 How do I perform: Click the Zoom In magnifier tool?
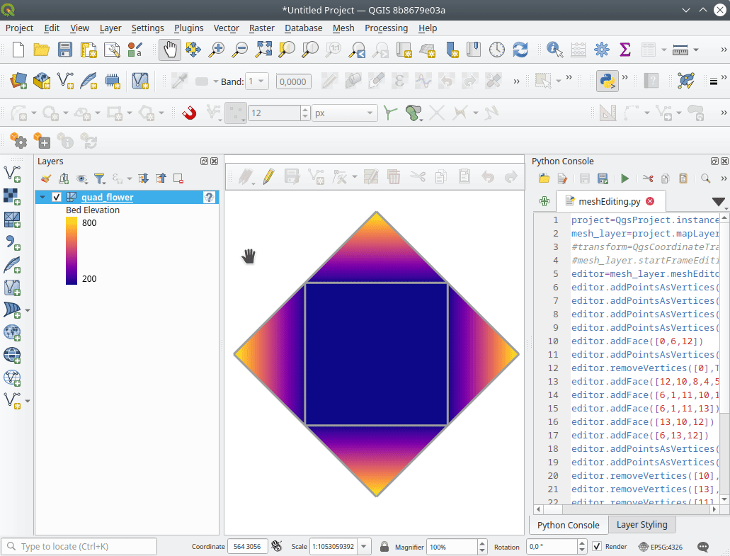[x=217, y=50]
